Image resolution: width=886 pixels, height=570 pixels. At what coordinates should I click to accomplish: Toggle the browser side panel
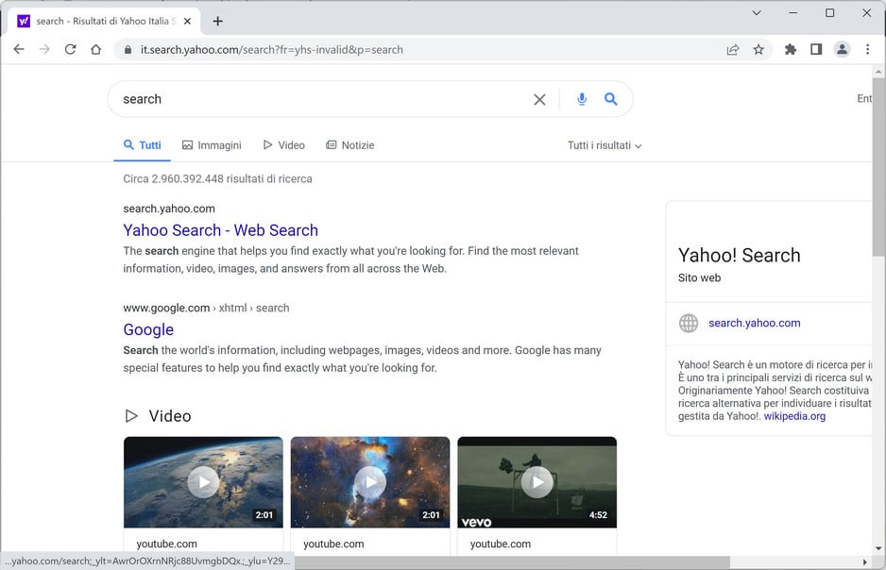pyautogui.click(x=816, y=49)
